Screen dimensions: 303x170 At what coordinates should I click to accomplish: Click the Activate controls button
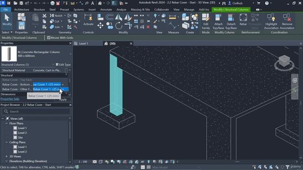89,20
